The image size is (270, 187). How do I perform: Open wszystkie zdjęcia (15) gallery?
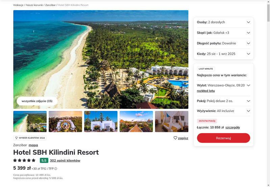click(x=37, y=101)
